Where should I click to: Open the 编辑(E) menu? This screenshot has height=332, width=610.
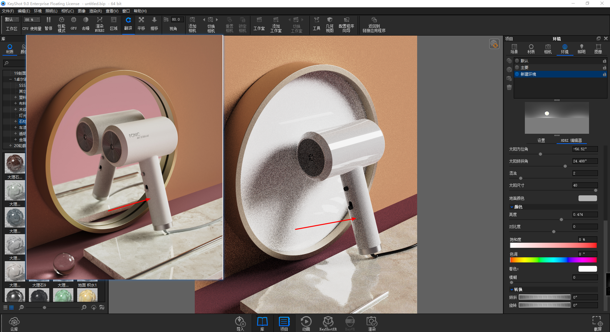(x=24, y=11)
